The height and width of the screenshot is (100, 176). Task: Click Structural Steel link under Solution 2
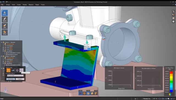pos(10,58)
